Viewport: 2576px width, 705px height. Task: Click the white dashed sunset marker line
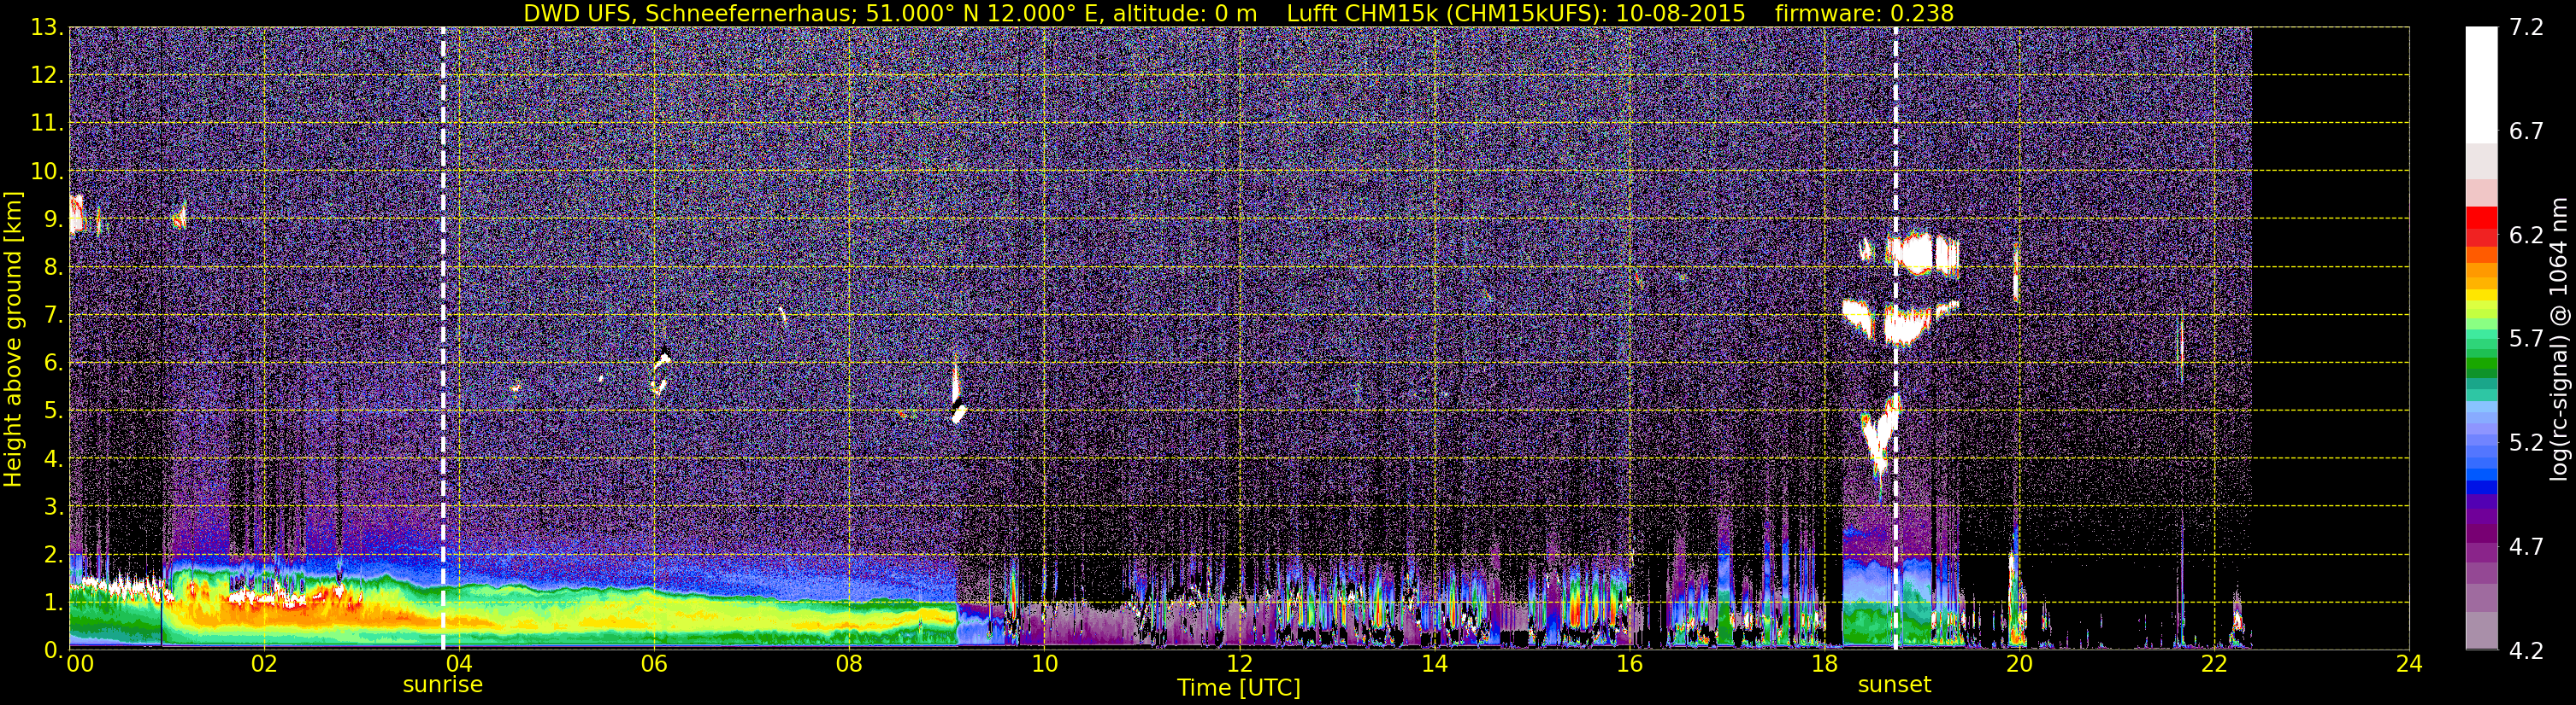(x=1895, y=337)
